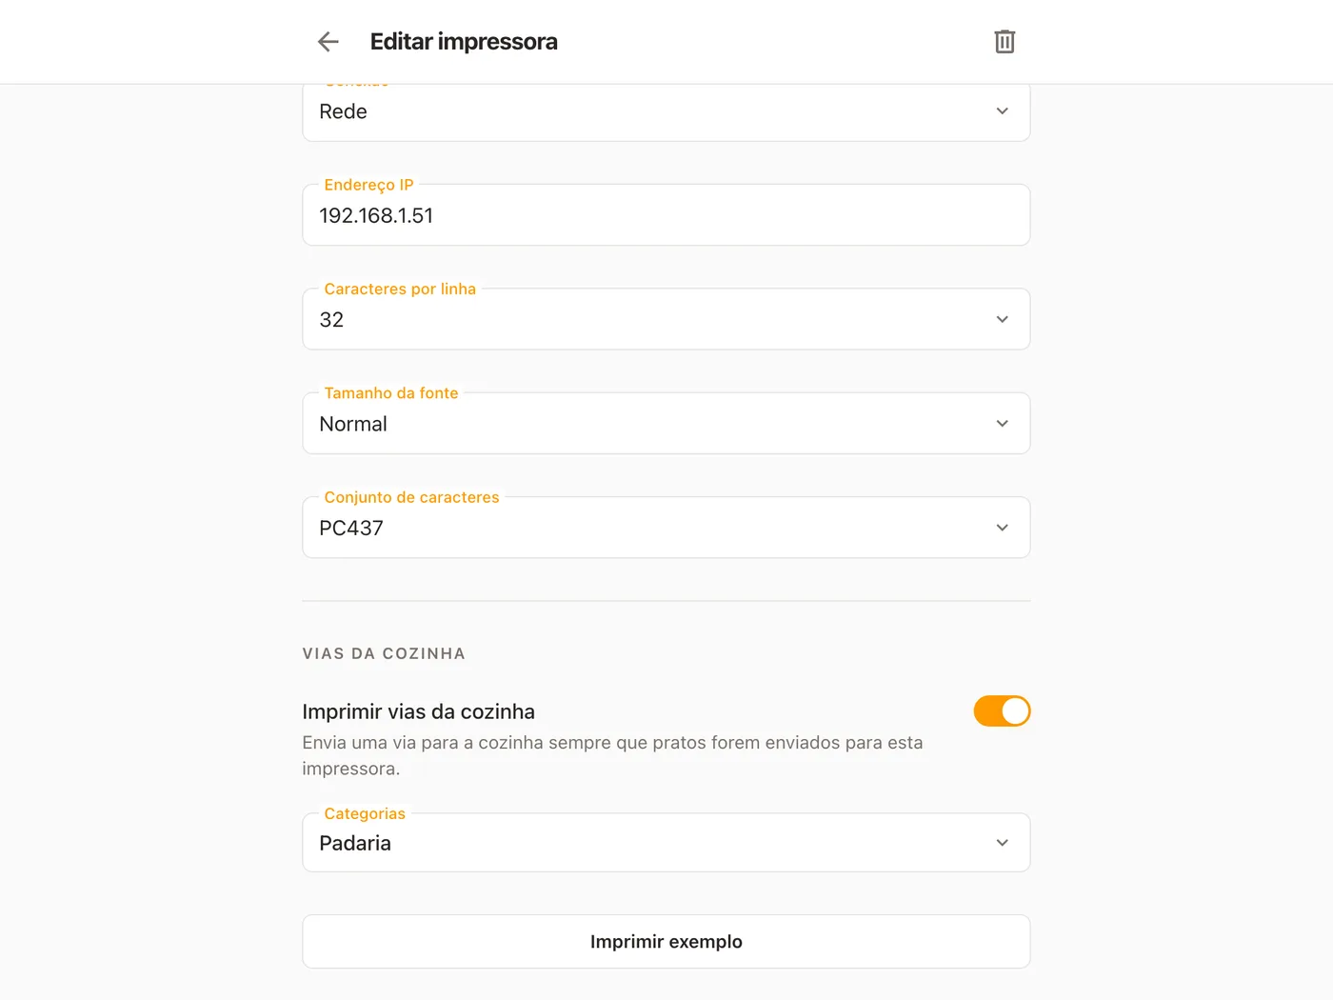The width and height of the screenshot is (1333, 1000).
Task: Open the Caracteres por linha dropdown
Action: tap(666, 319)
